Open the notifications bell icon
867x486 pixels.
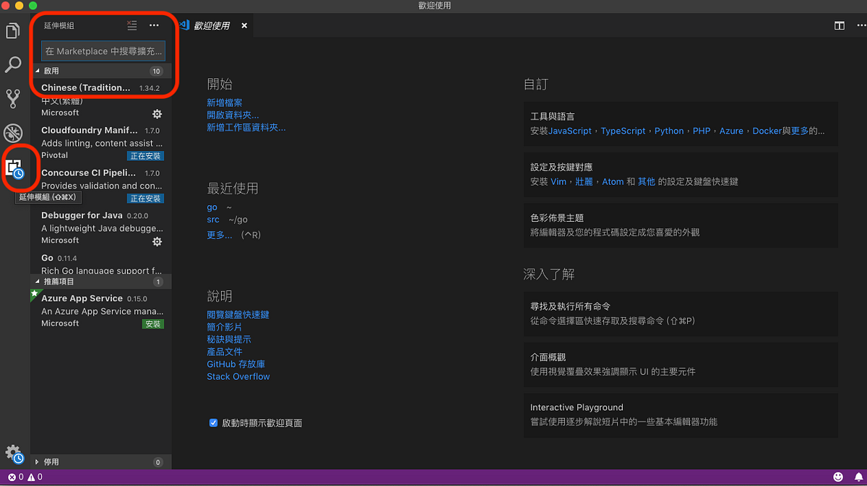858,477
